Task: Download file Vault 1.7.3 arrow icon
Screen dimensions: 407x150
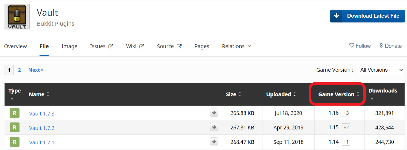Action: [x=214, y=113]
